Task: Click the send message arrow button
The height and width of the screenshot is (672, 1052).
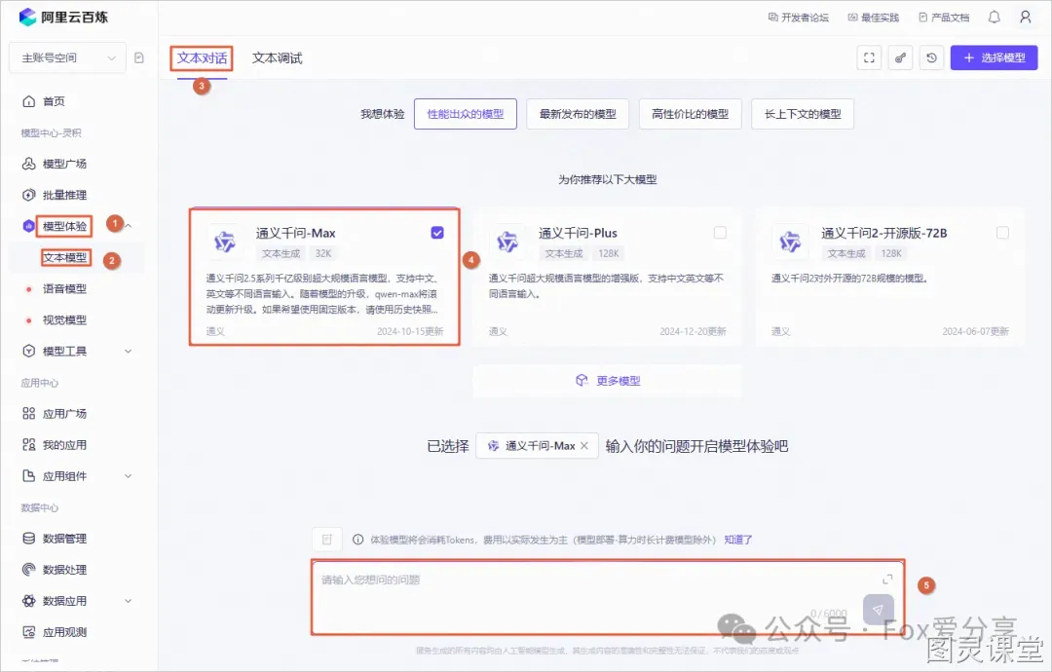Action: tap(879, 610)
